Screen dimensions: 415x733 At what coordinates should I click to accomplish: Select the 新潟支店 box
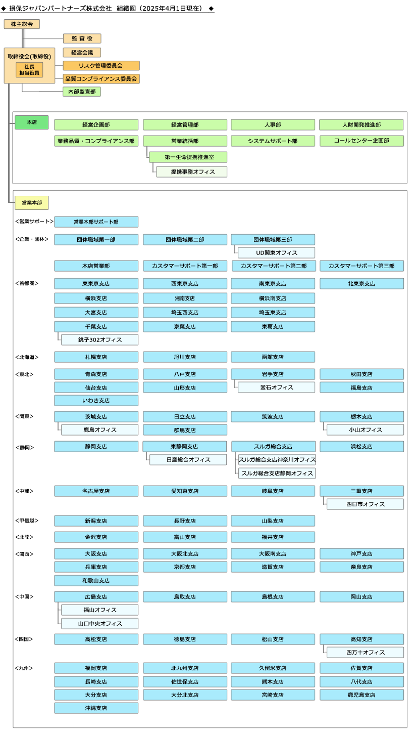point(96,521)
